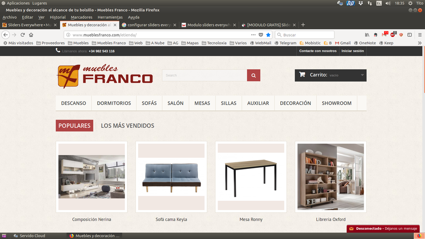Toggle the Firefox sidebar icon
The height and width of the screenshot is (239, 425).
[x=410, y=35]
